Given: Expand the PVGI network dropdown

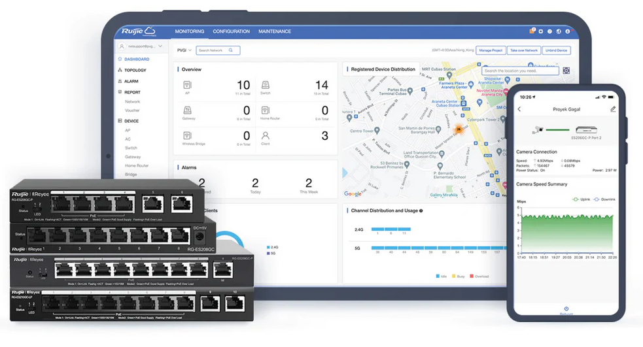Looking at the screenshot, I should pos(184,50).
